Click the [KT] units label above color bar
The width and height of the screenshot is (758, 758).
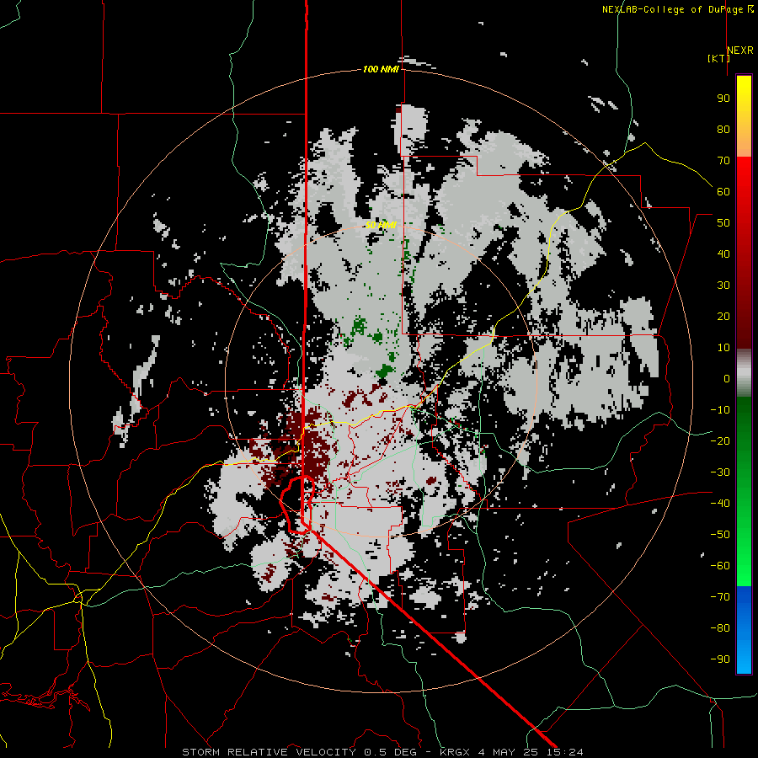718,58
